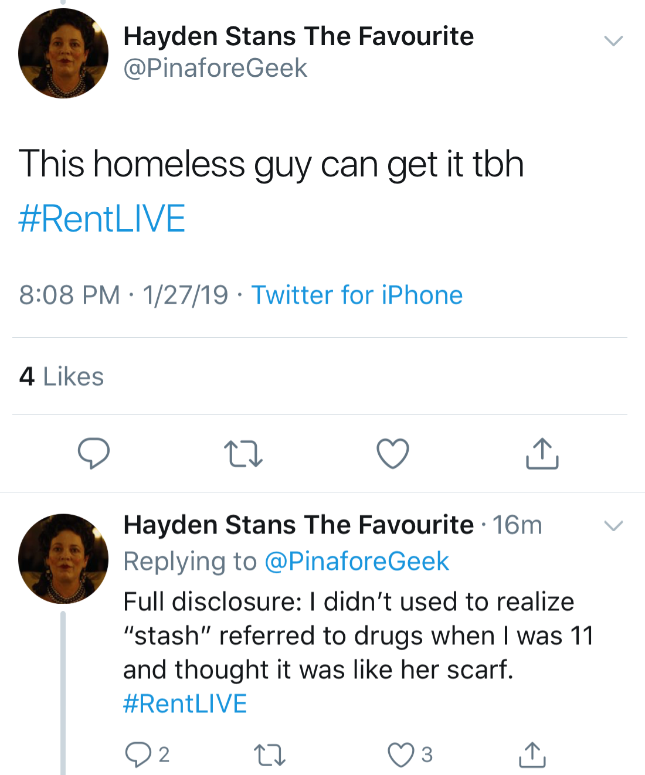This screenshot has height=775, width=645.
Task: Open top profile avatar picture
Action: coord(63,53)
